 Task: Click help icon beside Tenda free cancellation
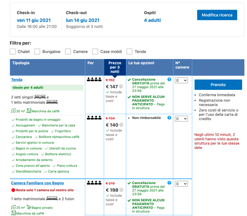[x=169, y=79]
